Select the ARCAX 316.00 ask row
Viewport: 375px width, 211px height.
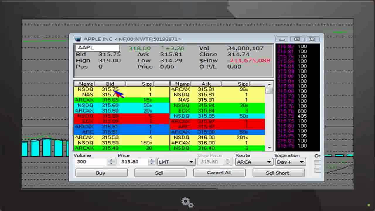point(217,142)
